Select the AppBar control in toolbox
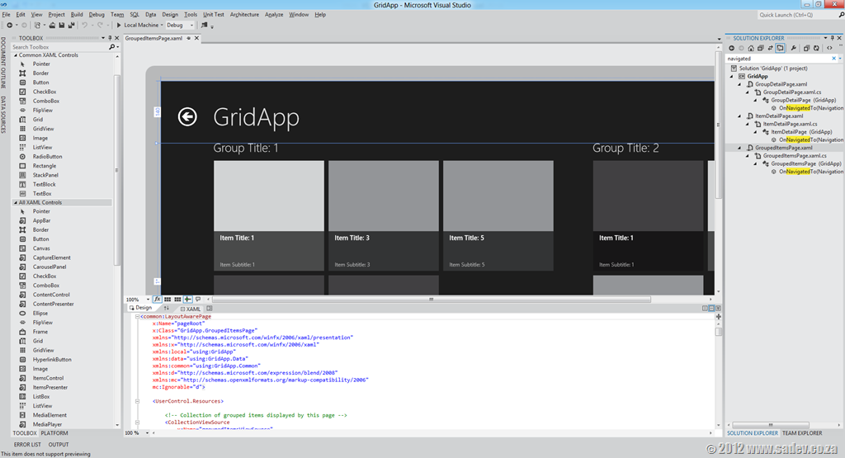The width and height of the screenshot is (845, 458). 41,220
